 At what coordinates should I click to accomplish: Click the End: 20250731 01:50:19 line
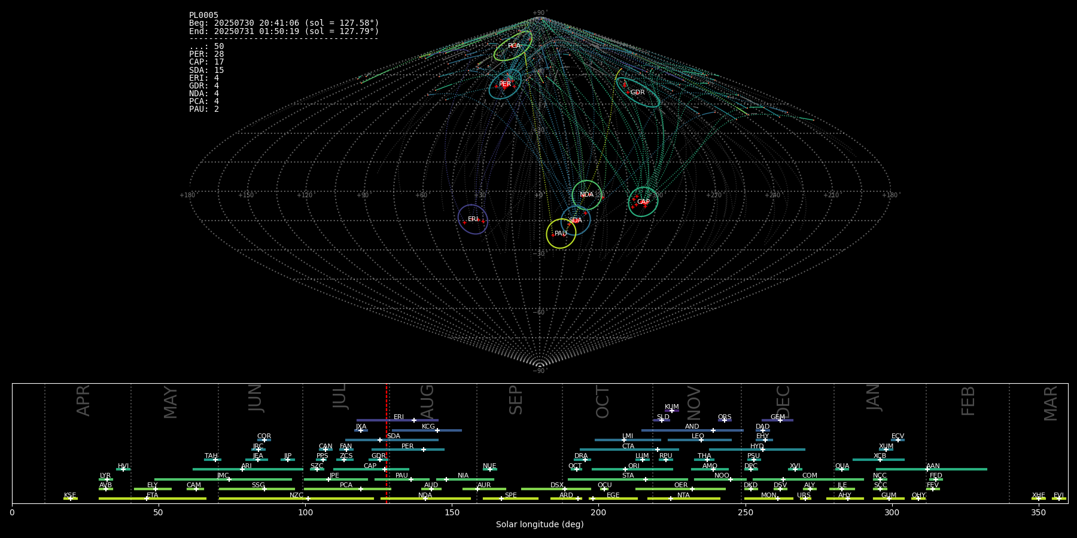point(284,31)
